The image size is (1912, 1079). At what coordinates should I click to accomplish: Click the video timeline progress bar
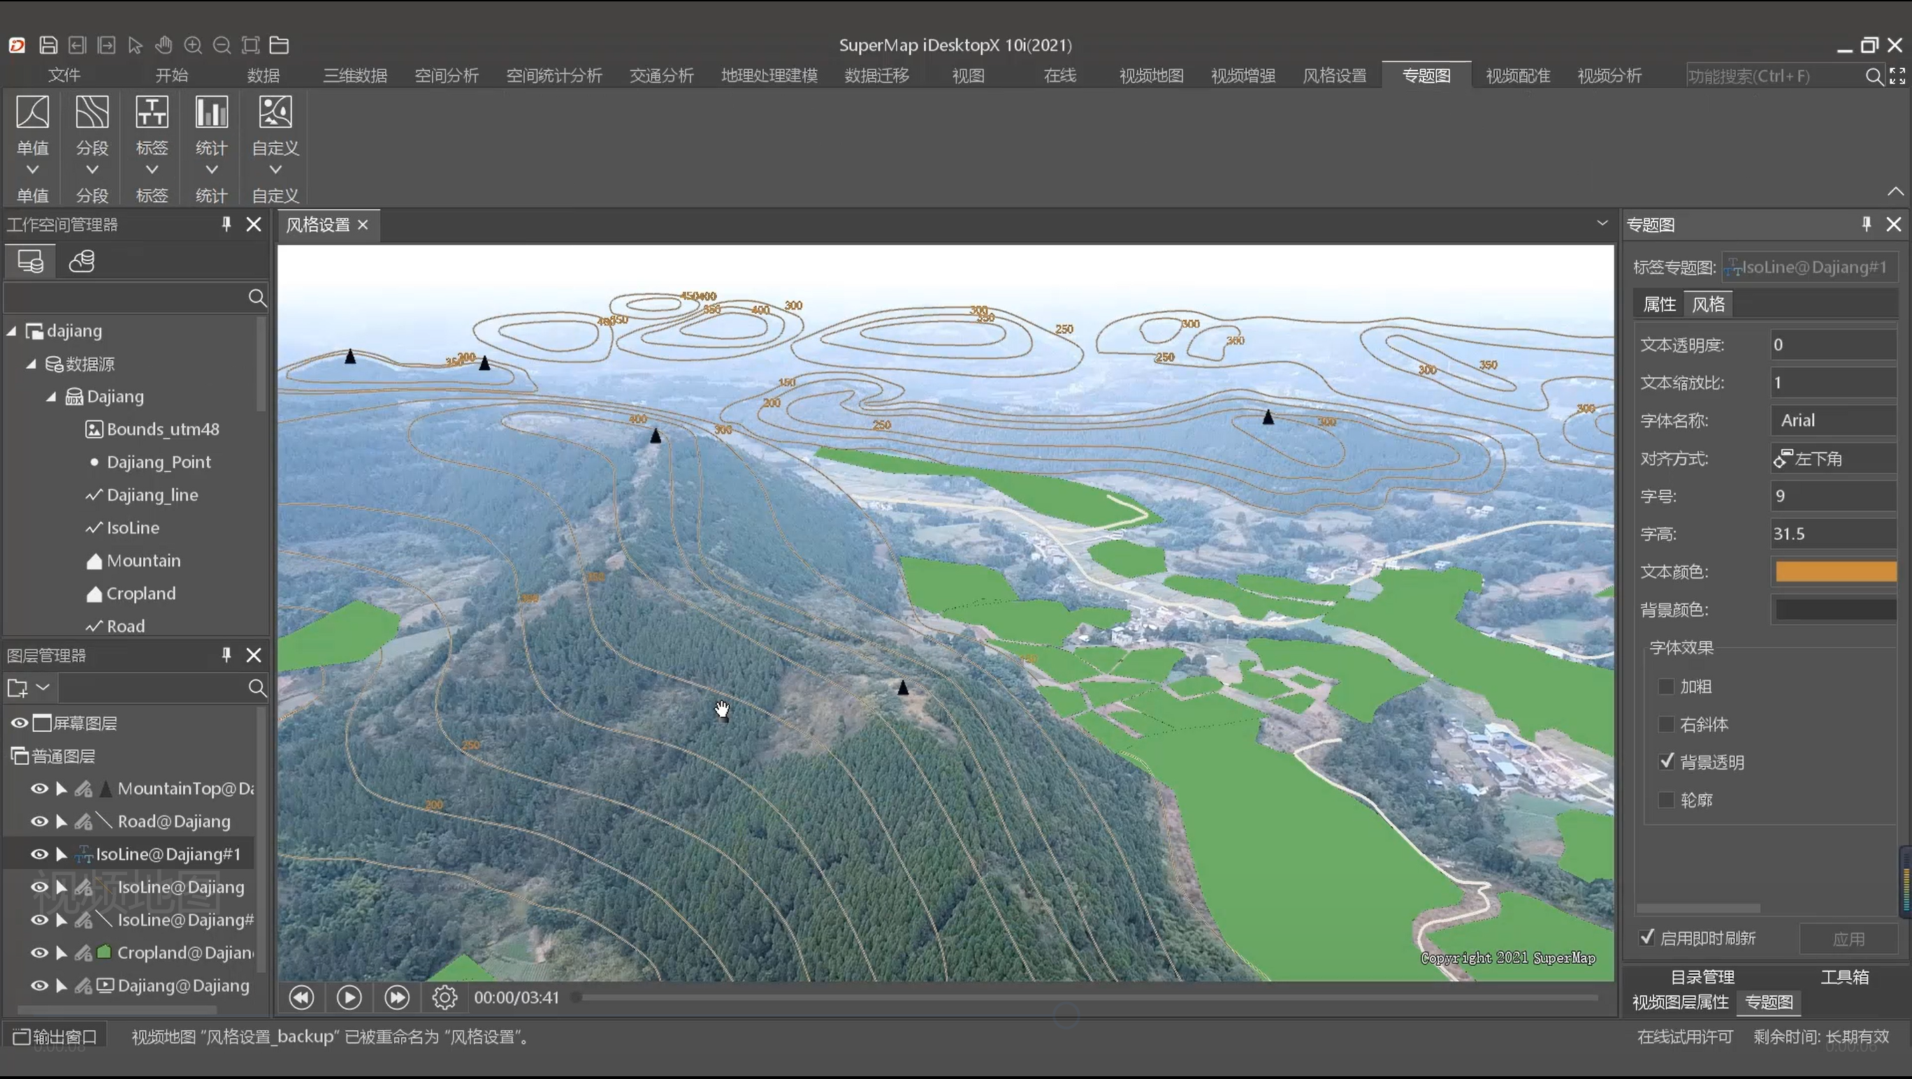tap(1087, 998)
